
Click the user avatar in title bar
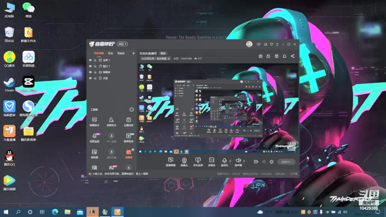(249, 44)
